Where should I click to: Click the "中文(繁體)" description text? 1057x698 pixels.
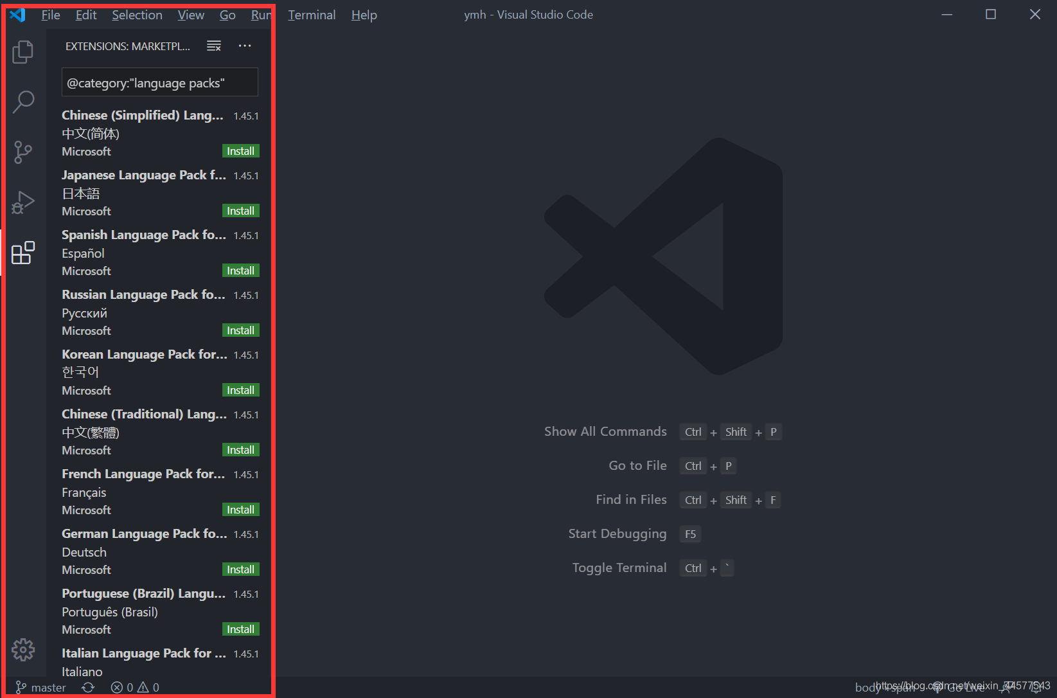(x=91, y=433)
